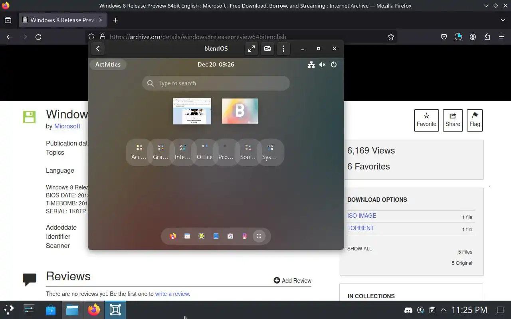Expand SHOW ALL download files
This screenshot has height=319, width=511.
point(359,249)
